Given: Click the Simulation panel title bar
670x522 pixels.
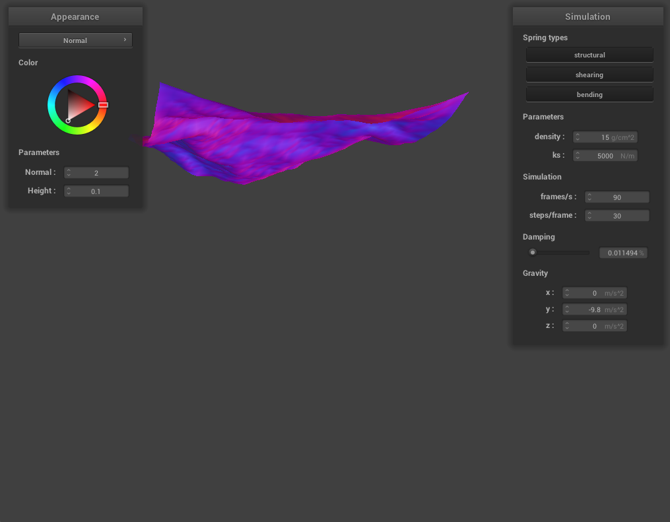Looking at the screenshot, I should [587, 16].
